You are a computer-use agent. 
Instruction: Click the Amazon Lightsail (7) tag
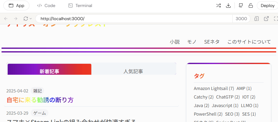214,88
